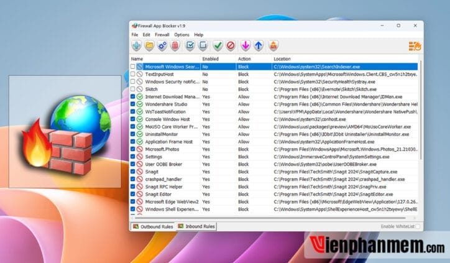This screenshot has height=263, width=450.
Task: Check the Windows Security notification checkbox
Action: tap(132, 82)
